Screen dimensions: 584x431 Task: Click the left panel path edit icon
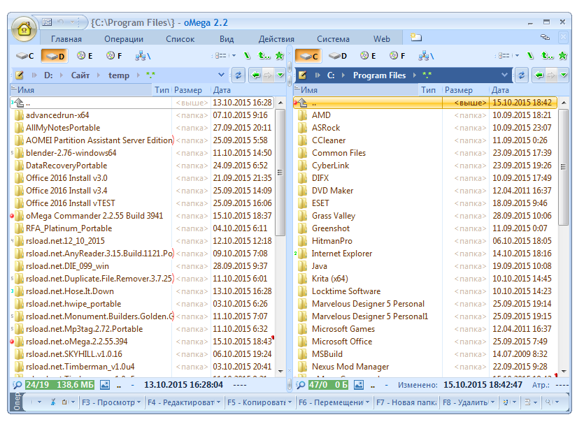coord(20,75)
